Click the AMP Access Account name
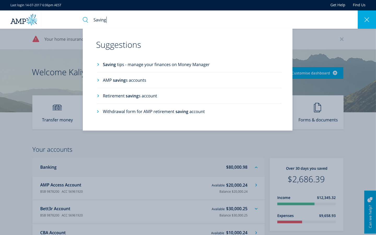The image size is (376, 235). 61,185
